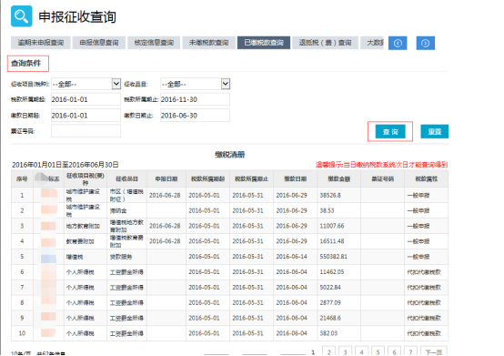Click 市区（增值税附征） in row 1
The image size is (504, 356).
126,195
